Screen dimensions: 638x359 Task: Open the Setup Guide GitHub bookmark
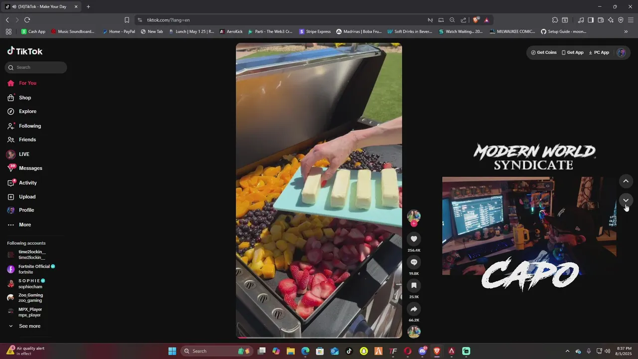[564, 31]
